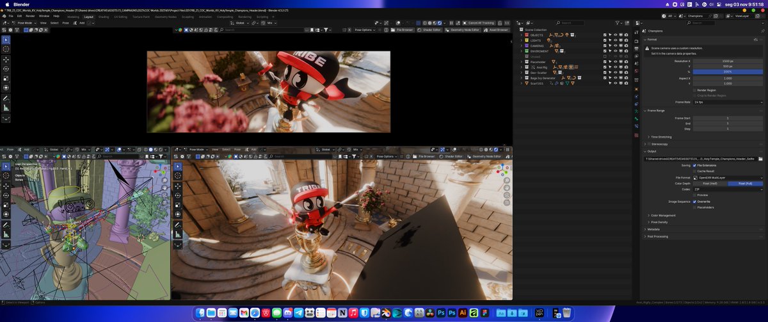Browse output path with folder icon
Viewport: 768px width, 322px height.
pyautogui.click(x=760, y=158)
